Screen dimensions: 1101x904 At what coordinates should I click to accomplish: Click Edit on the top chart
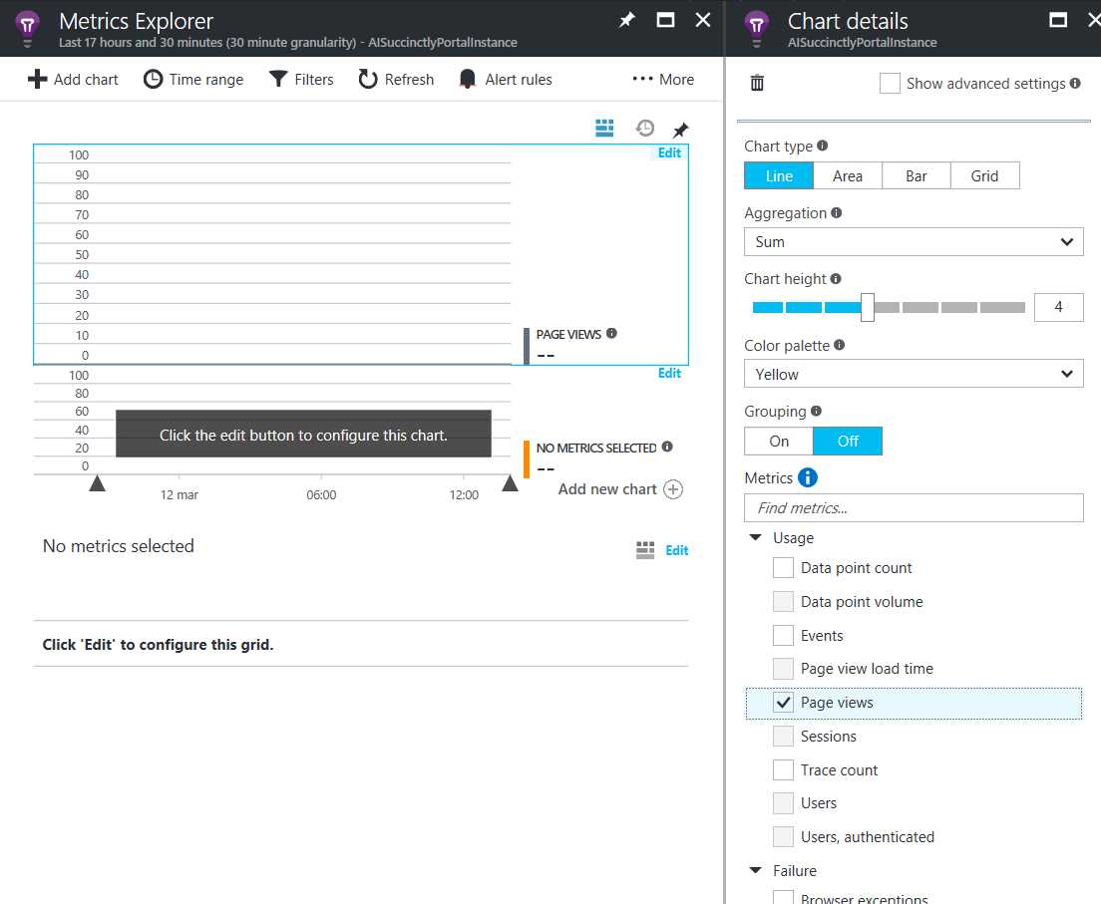(x=668, y=152)
